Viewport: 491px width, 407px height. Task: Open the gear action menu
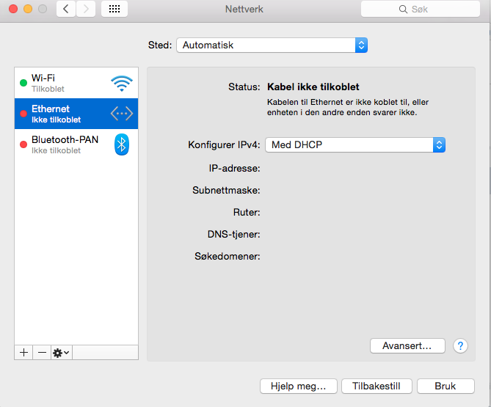pos(62,353)
